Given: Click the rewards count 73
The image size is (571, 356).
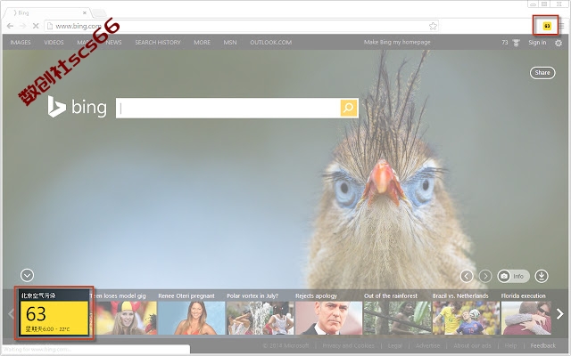Looking at the screenshot, I should click(x=505, y=43).
